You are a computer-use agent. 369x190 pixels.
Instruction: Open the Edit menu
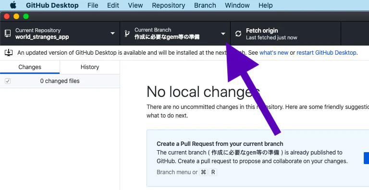(x=113, y=5)
